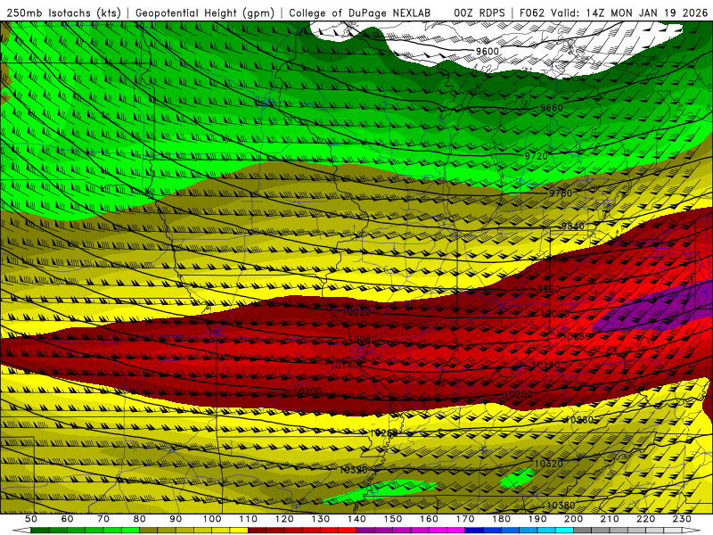Select the 130 color scale label
This screenshot has width=713, height=535.
[320, 519]
